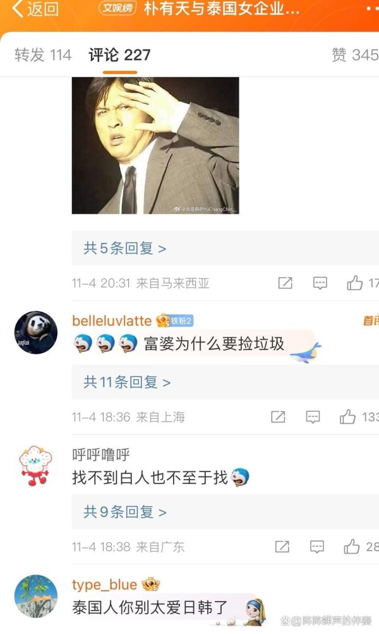
Task: Open the 赞 345 likes tab
Action: click(355, 55)
